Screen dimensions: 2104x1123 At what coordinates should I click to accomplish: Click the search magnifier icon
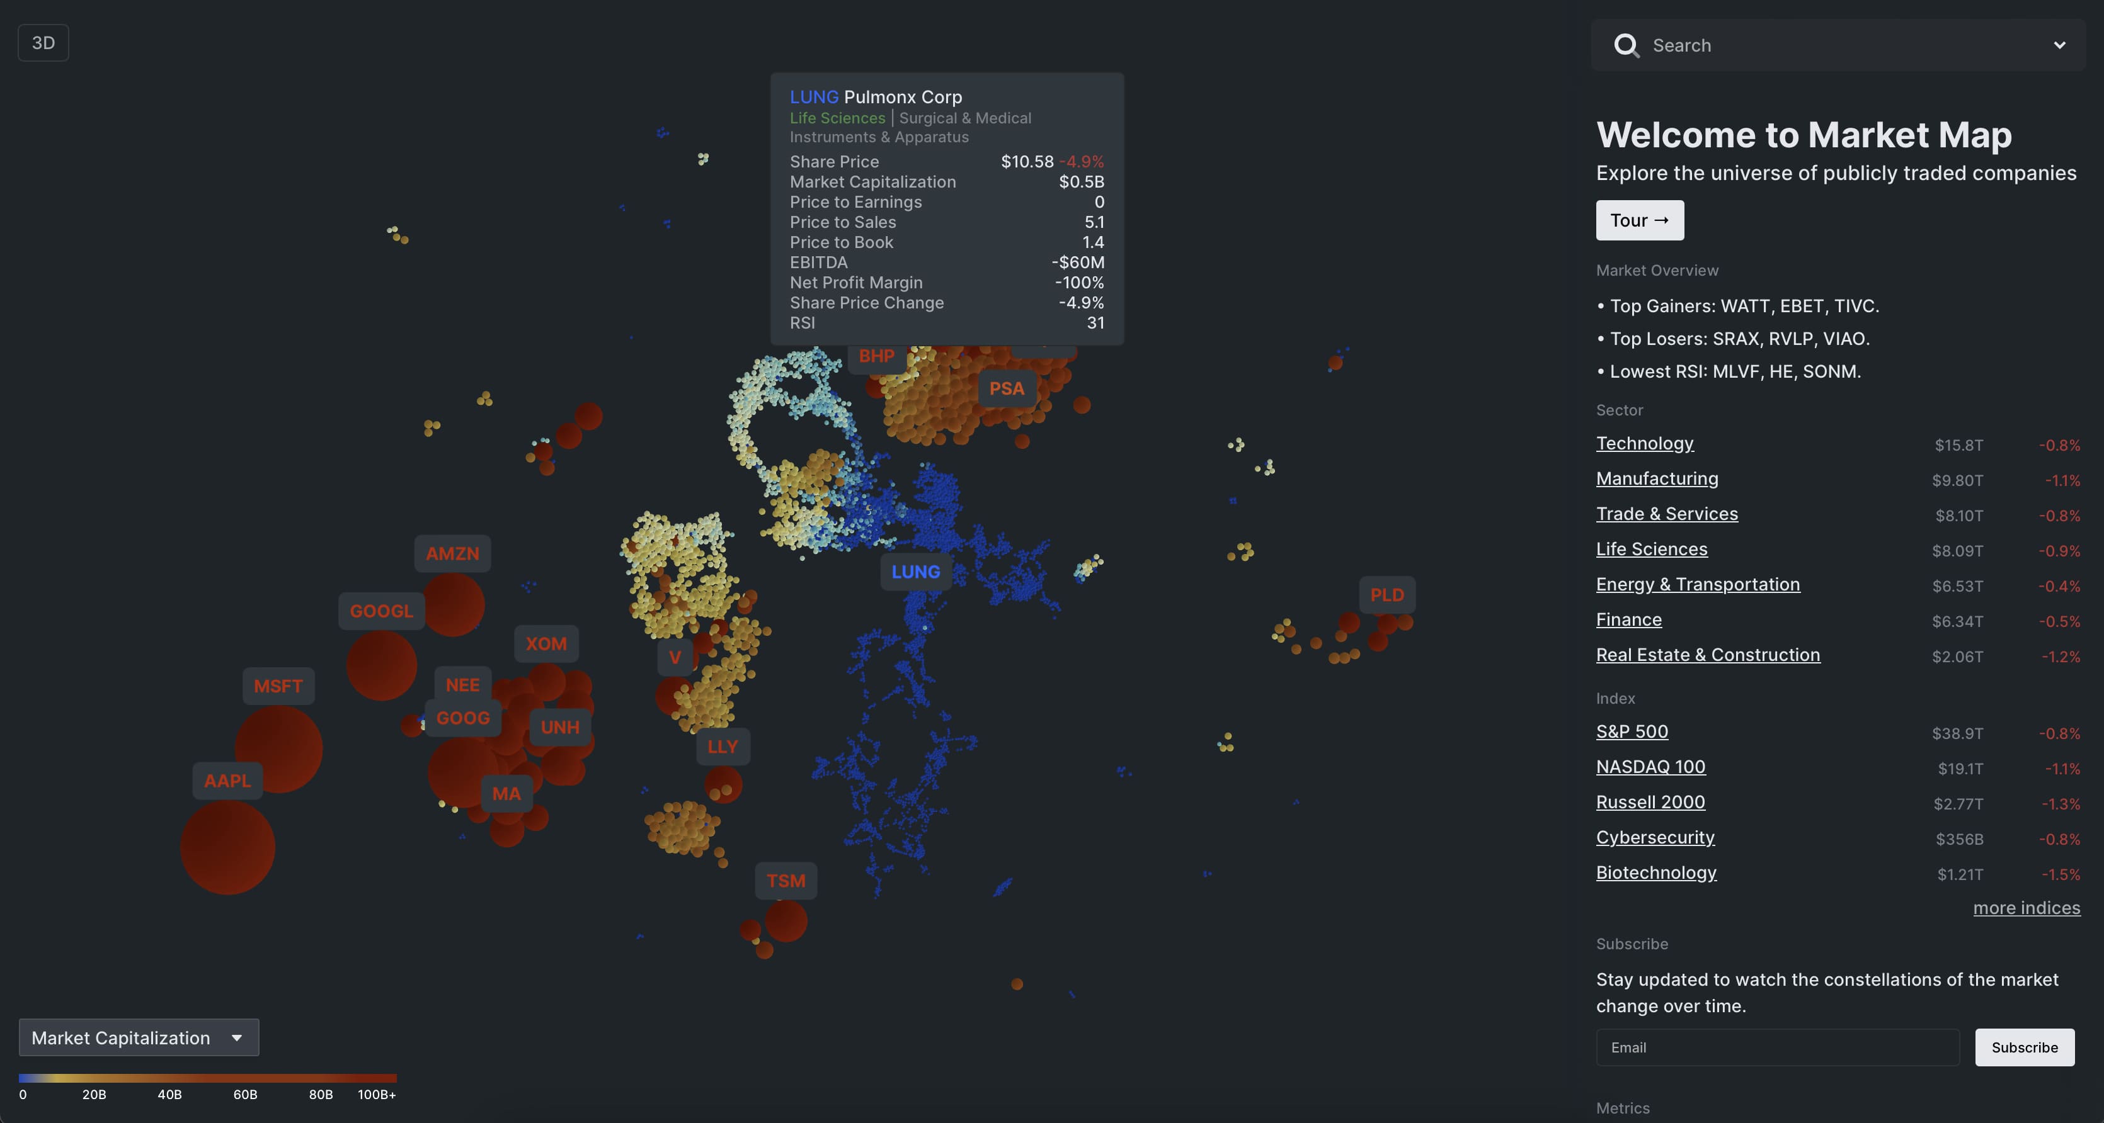(x=1626, y=46)
